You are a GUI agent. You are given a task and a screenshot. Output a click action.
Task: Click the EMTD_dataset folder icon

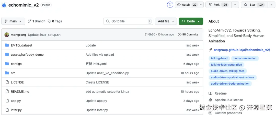pyautogui.click(x=7, y=45)
